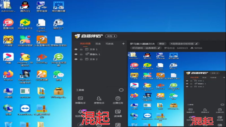The height and width of the screenshot is (127, 226).
Task: Select the 摄像头 1 source row
Action: click(99, 54)
